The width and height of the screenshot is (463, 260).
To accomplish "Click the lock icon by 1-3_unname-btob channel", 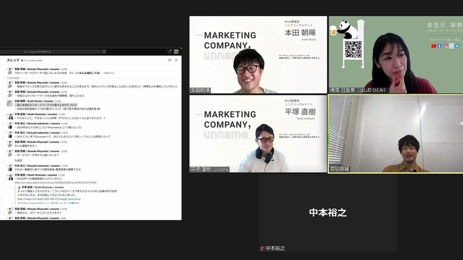I will pyautogui.click(x=22, y=60).
